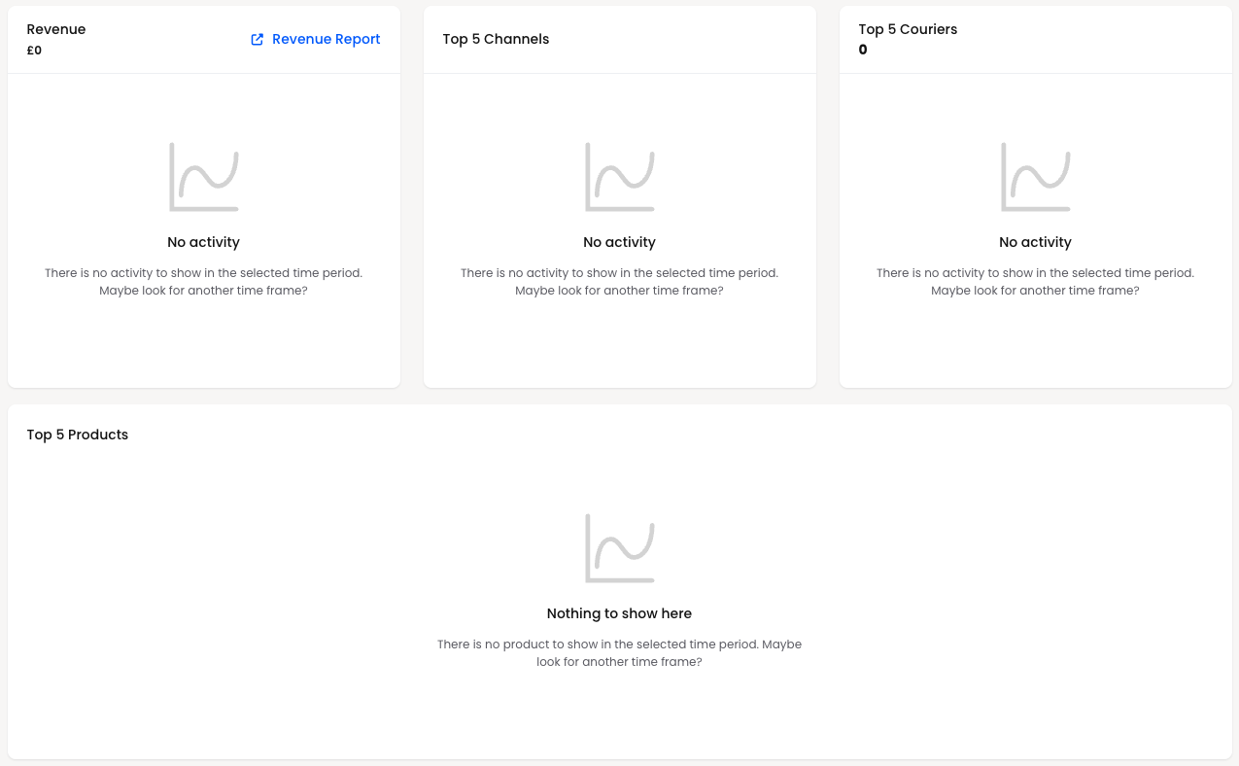The width and height of the screenshot is (1239, 766).
Task: Select the Revenue card heading
Action: click(56, 29)
